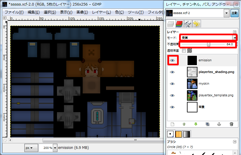Open the Layers panel configure menu arrow

235,32
